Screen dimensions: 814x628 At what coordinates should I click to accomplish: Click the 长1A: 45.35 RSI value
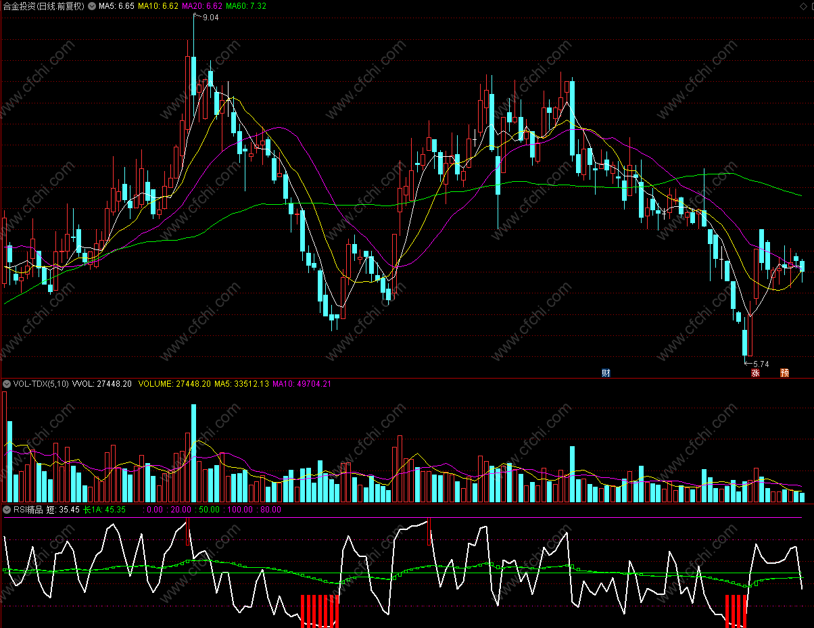(104, 509)
